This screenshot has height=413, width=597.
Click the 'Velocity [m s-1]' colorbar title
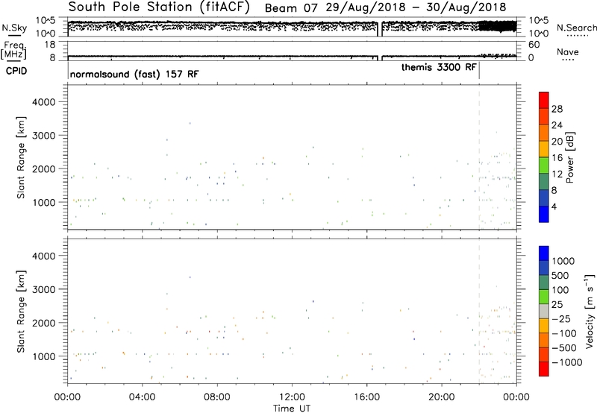[590, 311]
